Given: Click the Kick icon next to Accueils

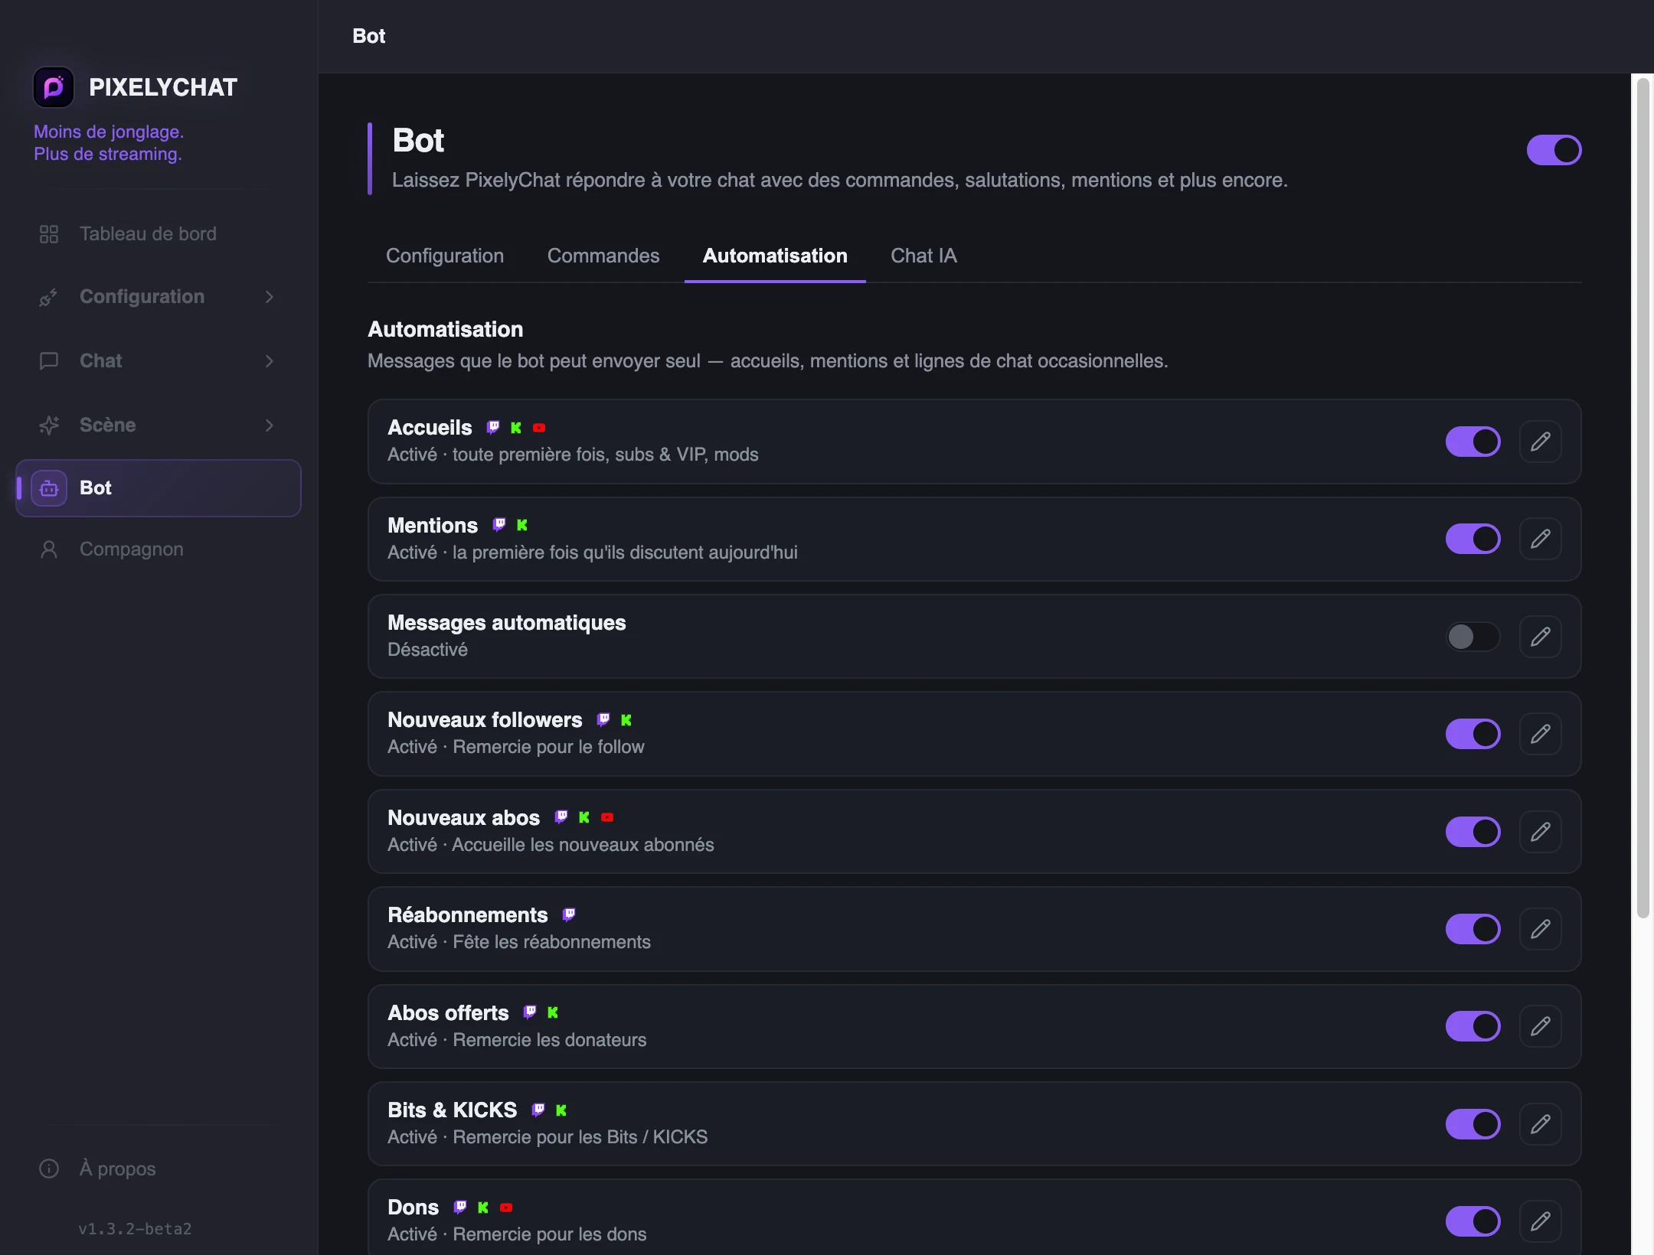Looking at the screenshot, I should 516,428.
